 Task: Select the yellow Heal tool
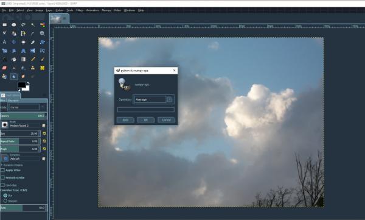42,68
